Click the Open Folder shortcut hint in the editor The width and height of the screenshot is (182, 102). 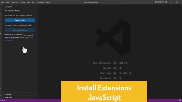(x=116, y=73)
